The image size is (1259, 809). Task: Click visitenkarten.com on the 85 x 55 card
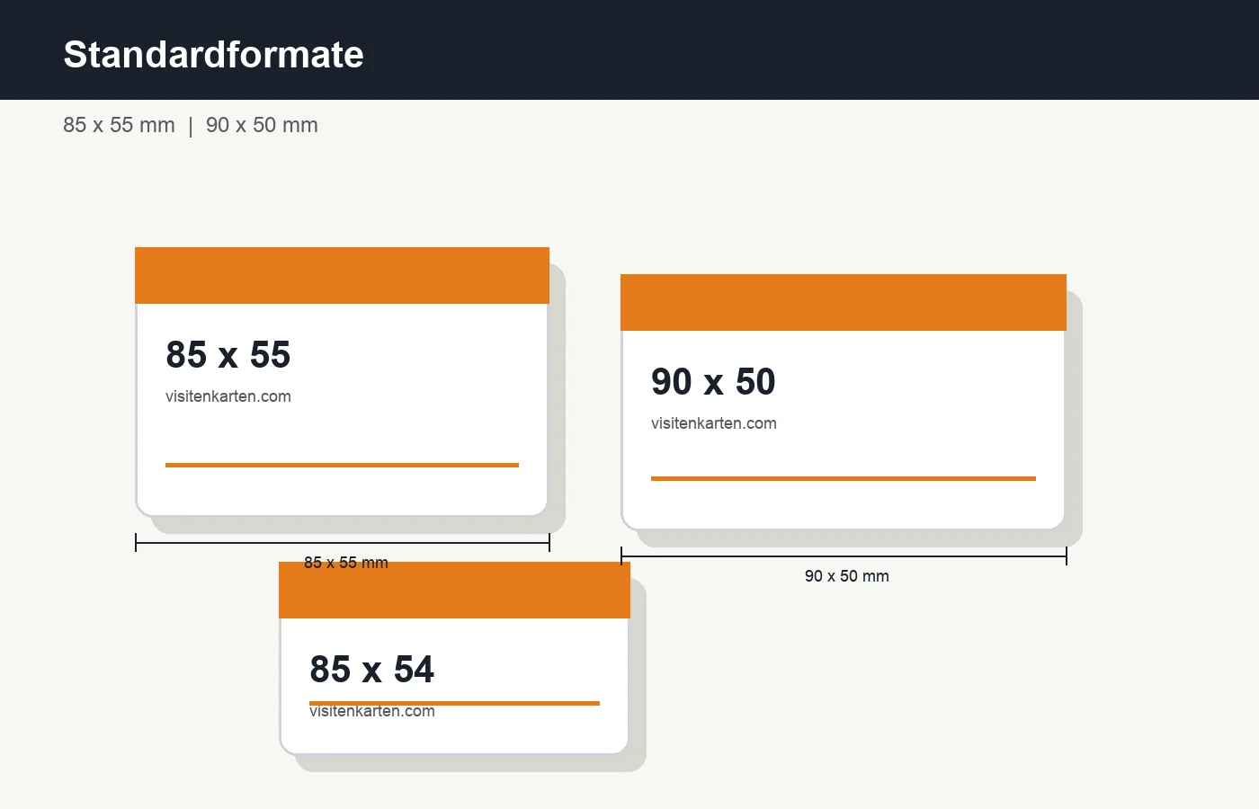[228, 396]
